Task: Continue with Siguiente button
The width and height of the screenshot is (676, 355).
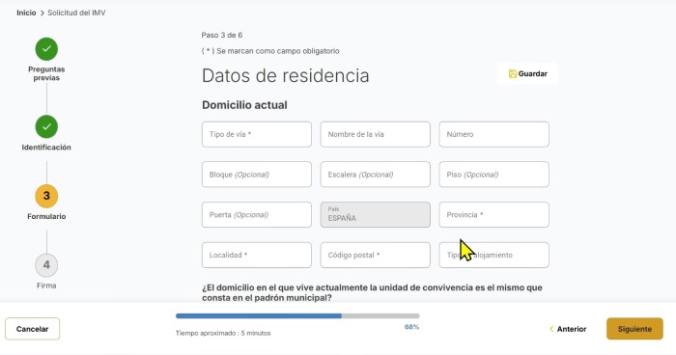Action: coord(634,329)
